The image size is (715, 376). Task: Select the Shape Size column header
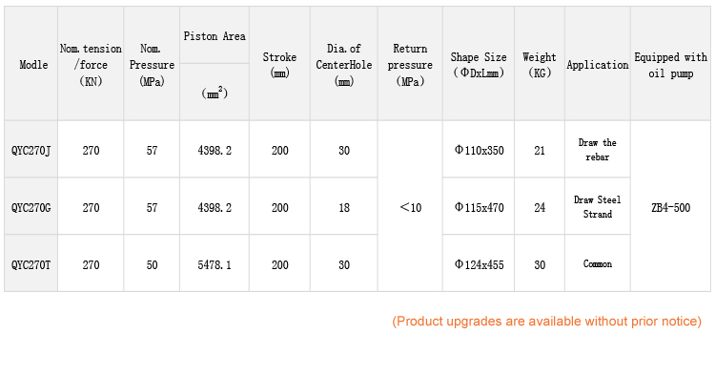(x=479, y=64)
